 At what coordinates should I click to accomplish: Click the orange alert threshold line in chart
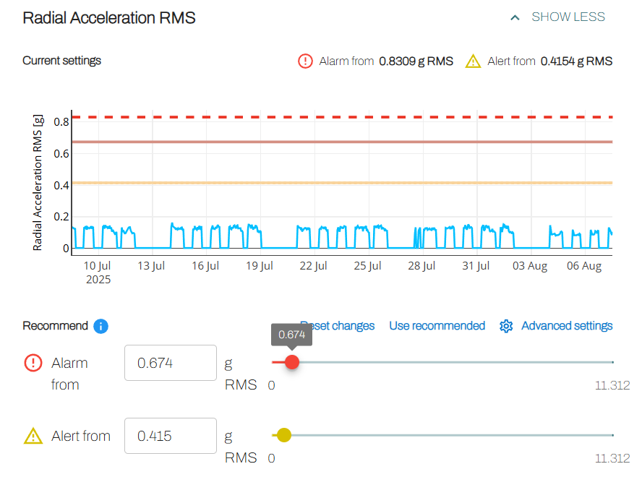click(342, 183)
